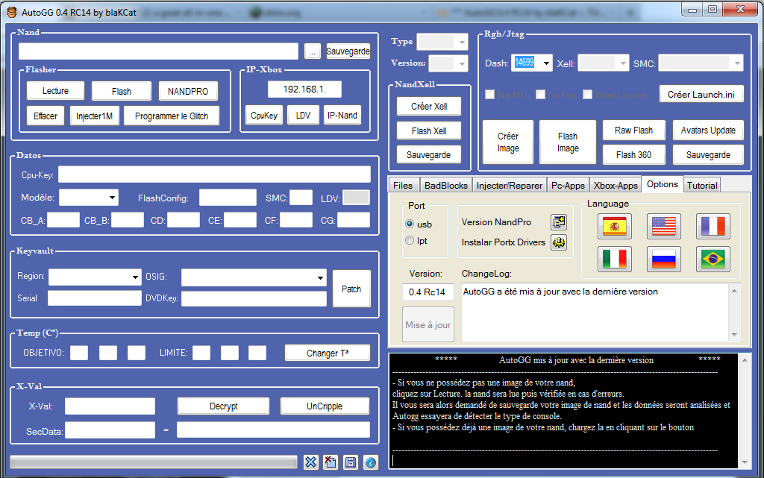
Task: Open the Pc-Apps tab
Action: pyautogui.click(x=568, y=186)
